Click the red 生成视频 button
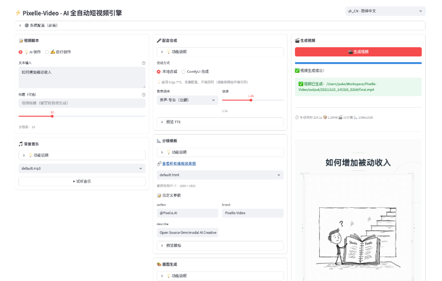The image size is (442, 281). (x=358, y=52)
